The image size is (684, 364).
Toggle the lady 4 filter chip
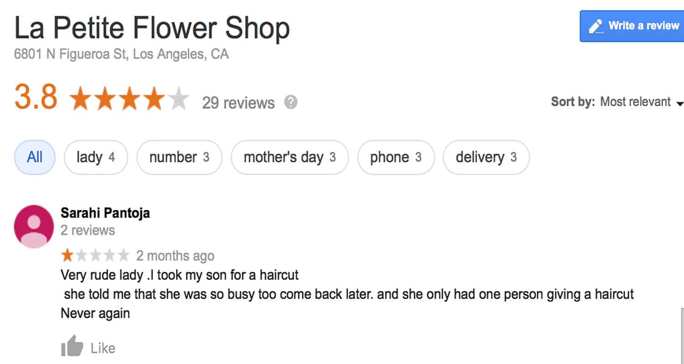click(96, 157)
